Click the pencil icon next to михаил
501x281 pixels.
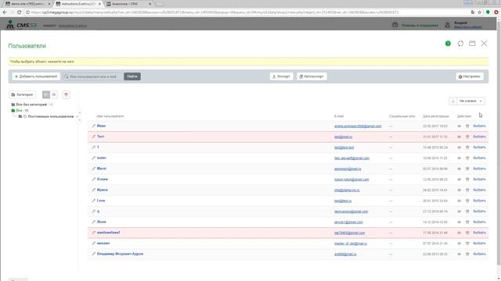(x=94, y=243)
